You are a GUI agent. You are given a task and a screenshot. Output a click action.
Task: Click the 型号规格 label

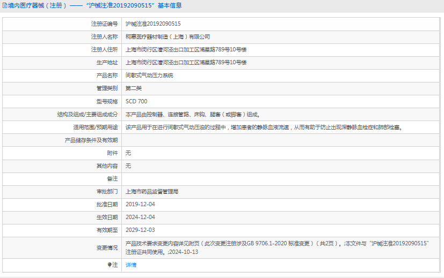click(107, 101)
